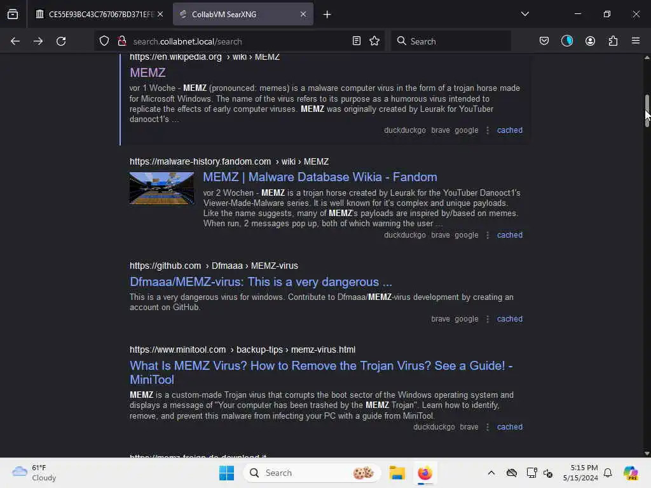The image size is (651, 488).
Task: Show hidden system tray icons
Action: tap(491, 473)
